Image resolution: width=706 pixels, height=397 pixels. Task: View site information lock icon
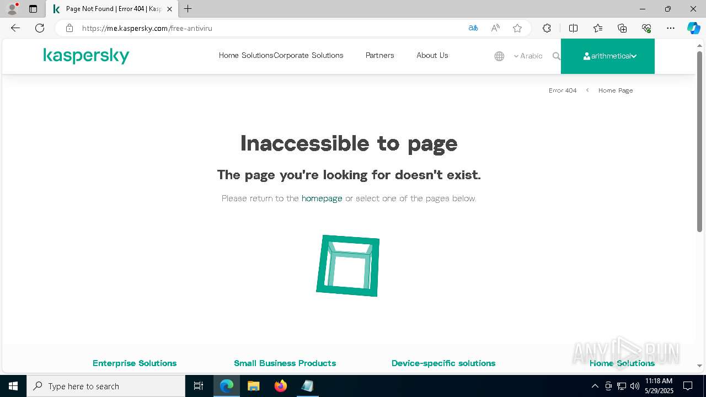pos(69,28)
